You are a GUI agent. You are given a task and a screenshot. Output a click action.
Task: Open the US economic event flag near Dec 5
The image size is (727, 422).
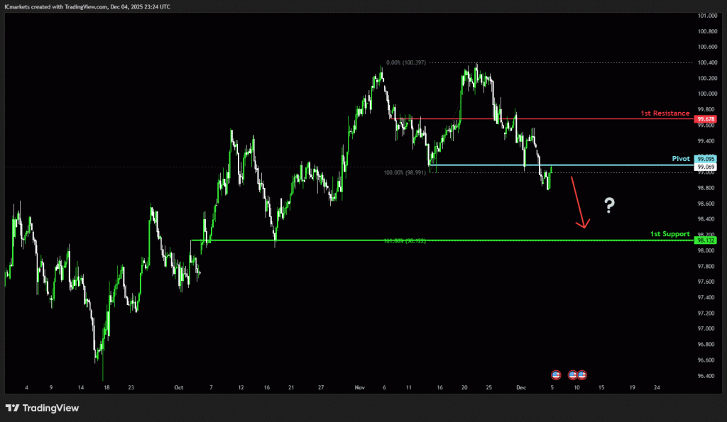[x=556, y=374]
